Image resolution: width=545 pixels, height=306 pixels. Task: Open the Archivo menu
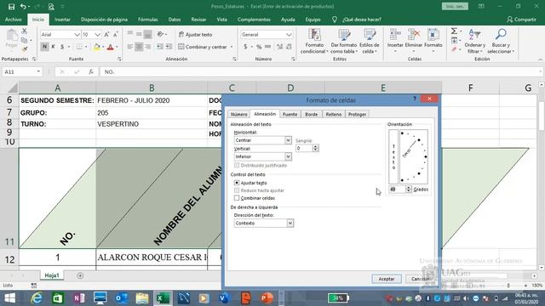(14, 20)
